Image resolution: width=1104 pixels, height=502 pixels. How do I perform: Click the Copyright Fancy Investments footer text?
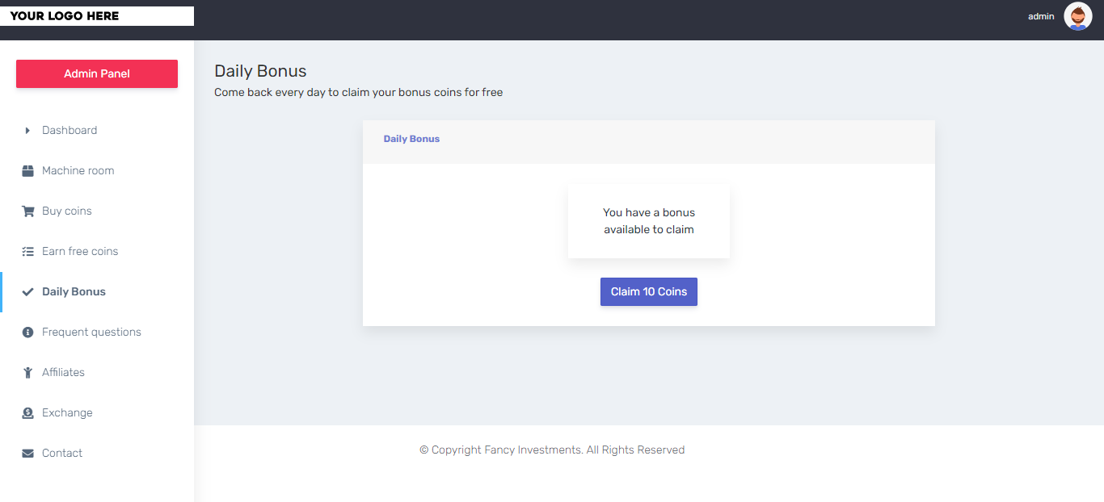[x=552, y=450]
